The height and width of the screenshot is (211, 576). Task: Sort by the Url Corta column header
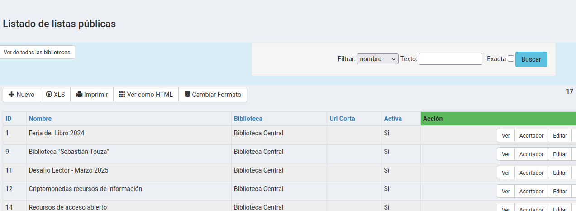[x=342, y=119]
